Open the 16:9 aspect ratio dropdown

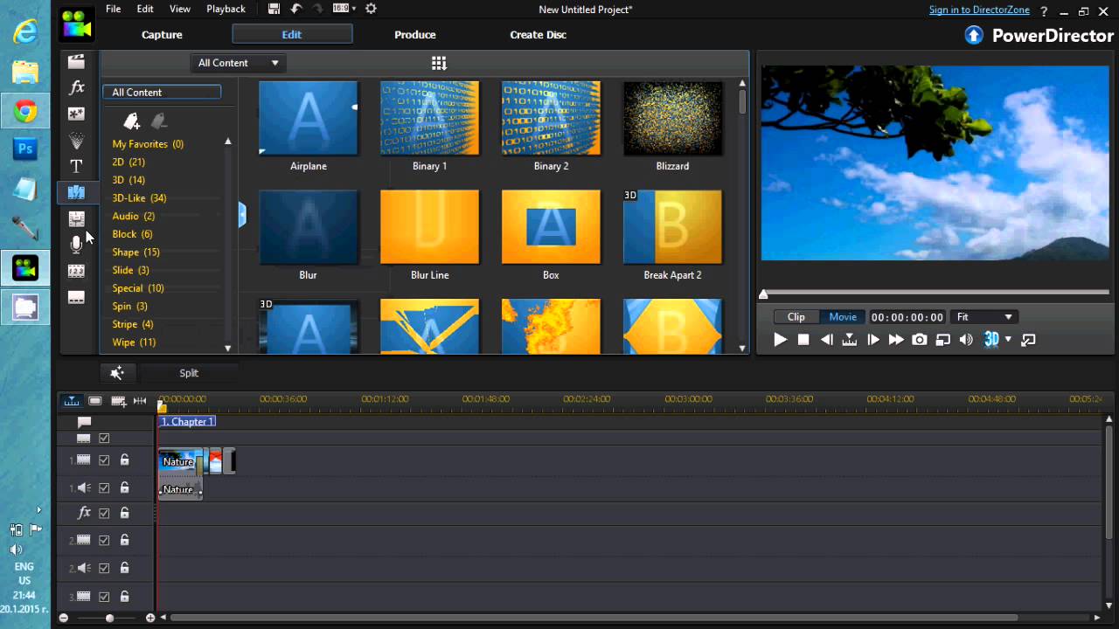[x=344, y=9]
